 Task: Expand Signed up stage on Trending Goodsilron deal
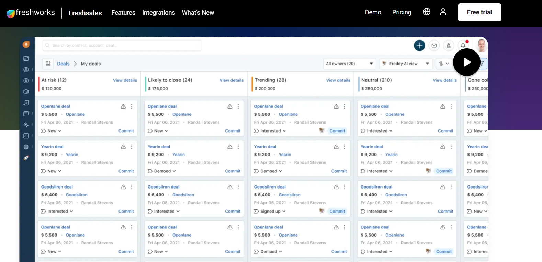coord(270,211)
